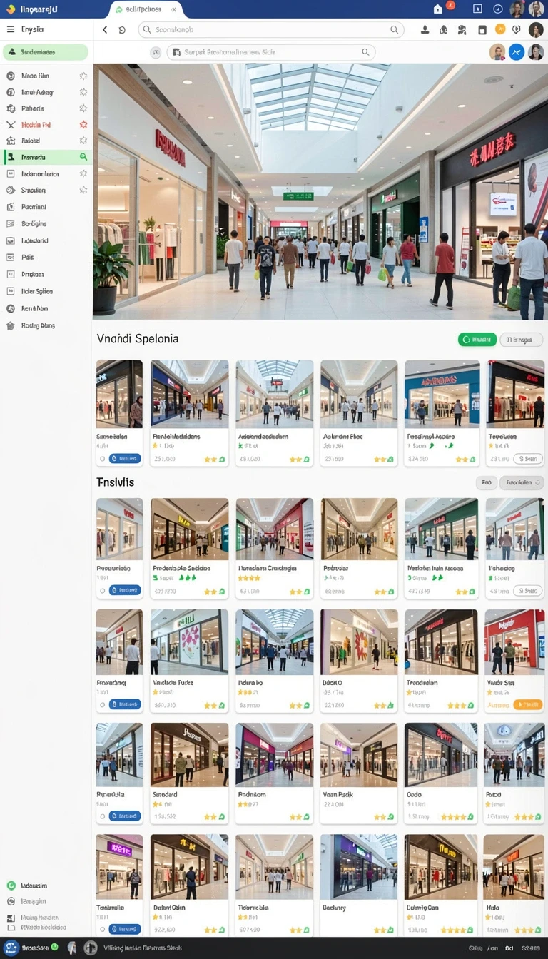Select radio circle on Sionne'eaien card
The width and height of the screenshot is (548, 959).
(103, 459)
